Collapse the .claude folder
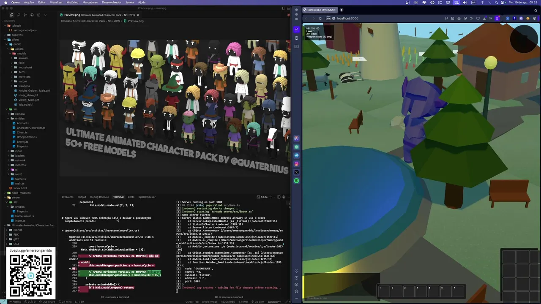This screenshot has width=541, height=304. coord(16,25)
